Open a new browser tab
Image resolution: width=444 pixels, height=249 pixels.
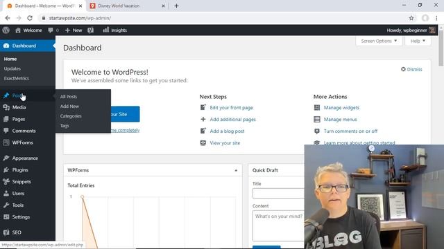pos(176,6)
